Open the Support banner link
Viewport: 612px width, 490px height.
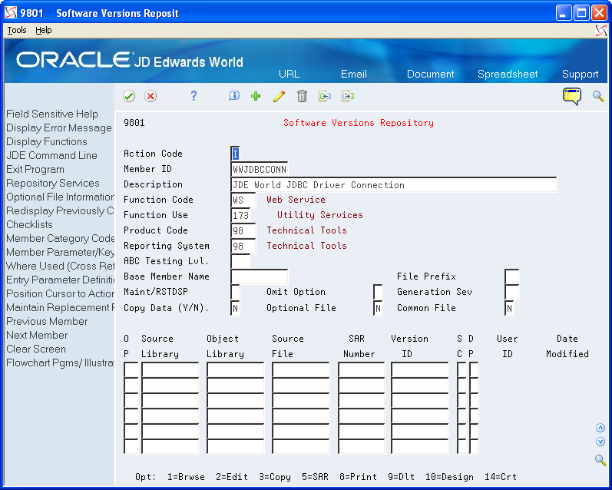pyautogui.click(x=580, y=74)
